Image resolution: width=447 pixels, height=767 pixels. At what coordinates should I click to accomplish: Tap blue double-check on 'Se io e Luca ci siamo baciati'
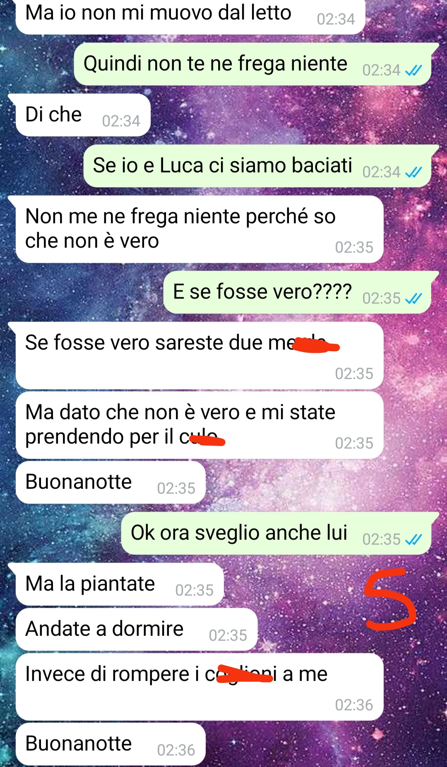point(413,172)
